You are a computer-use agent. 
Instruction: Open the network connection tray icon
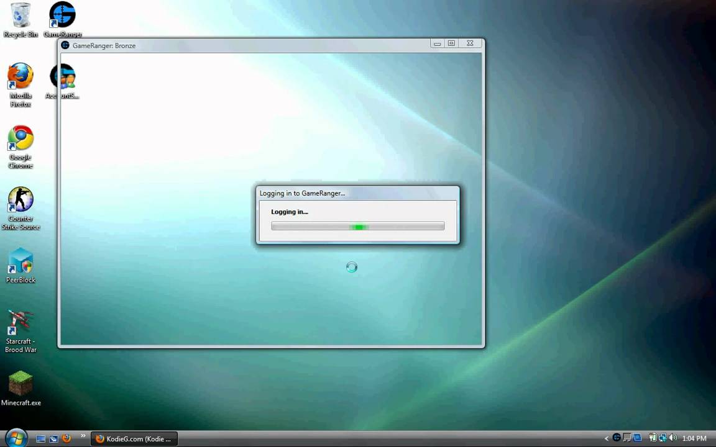pos(663,438)
